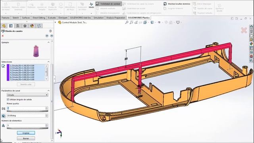This screenshot has height=143, width=254.
Task: Open SOLIDWORKS Resources home icon in task pane
Action: pos(251,27)
